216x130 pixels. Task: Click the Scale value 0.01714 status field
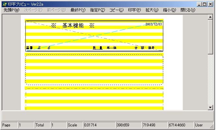pyautogui.click(x=99, y=125)
